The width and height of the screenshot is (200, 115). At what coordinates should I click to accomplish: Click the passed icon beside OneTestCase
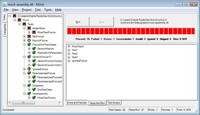coord(34,89)
